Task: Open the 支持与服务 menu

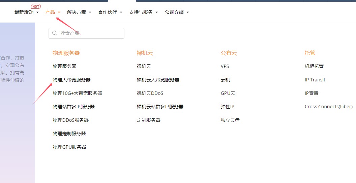Action: [x=143, y=12]
